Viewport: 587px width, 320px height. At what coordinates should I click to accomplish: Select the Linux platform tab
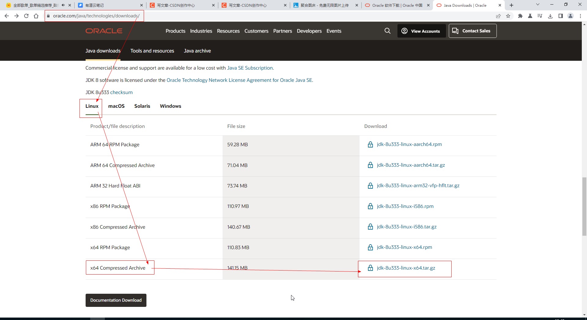tap(92, 106)
